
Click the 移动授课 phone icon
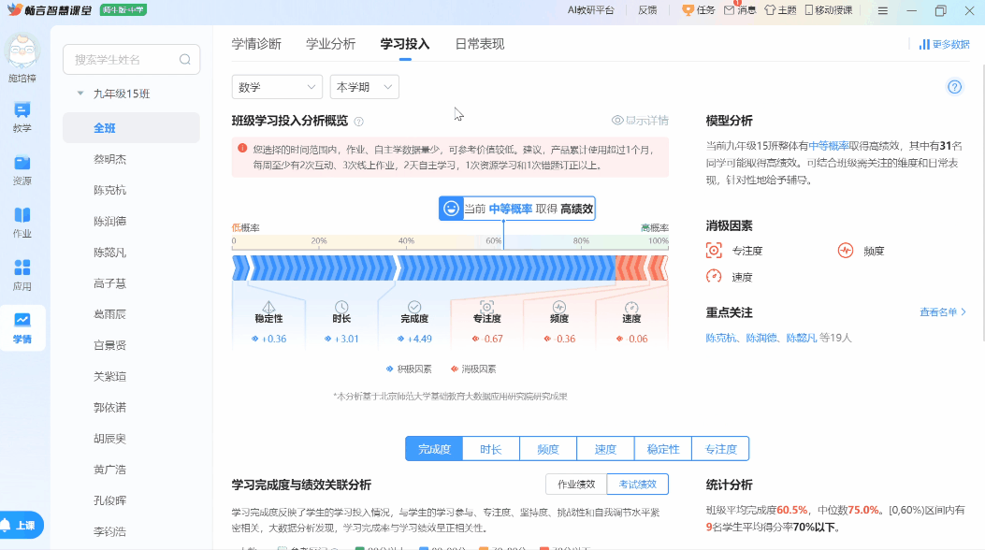pos(810,10)
